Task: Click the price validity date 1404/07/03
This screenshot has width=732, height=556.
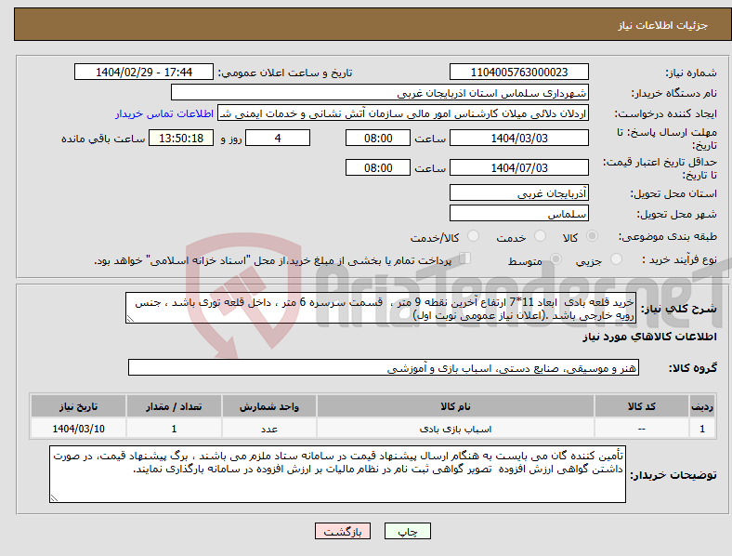Action: (x=519, y=167)
